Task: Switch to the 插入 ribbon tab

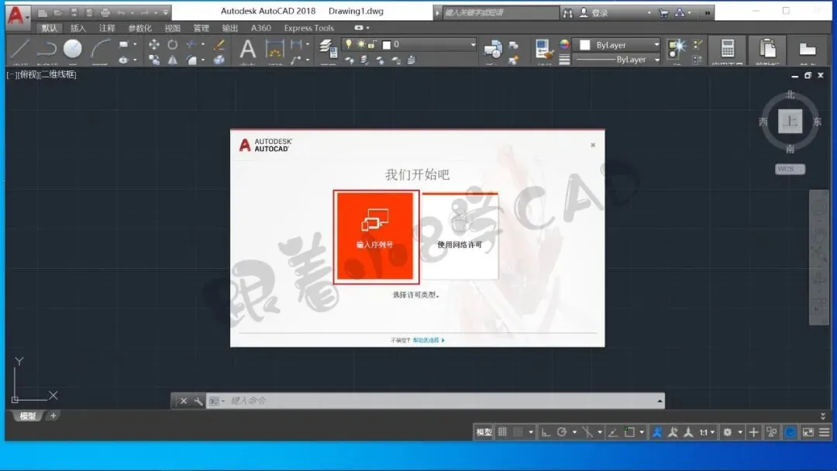Action: [x=78, y=28]
